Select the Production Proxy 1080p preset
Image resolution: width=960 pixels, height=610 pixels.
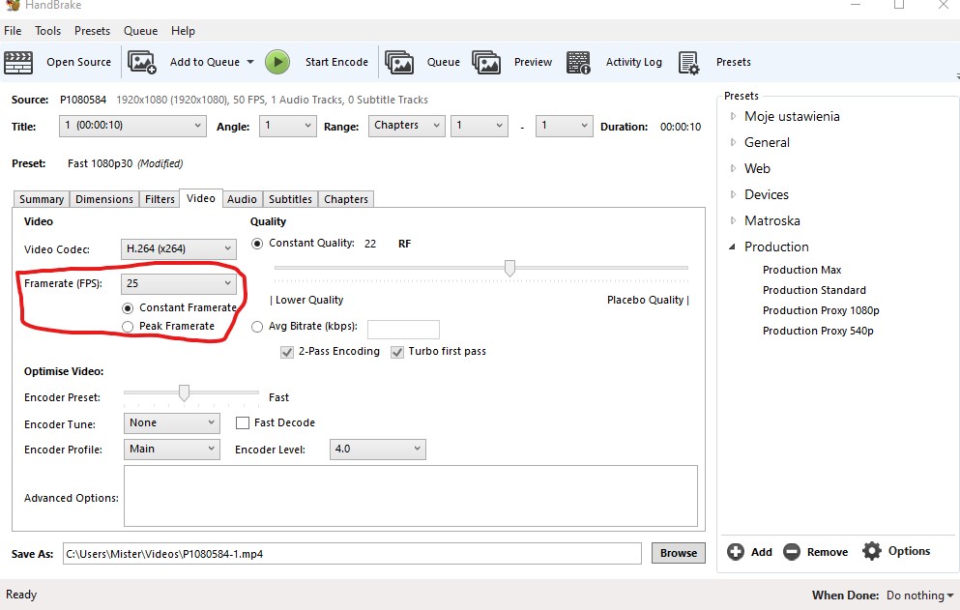pos(821,310)
